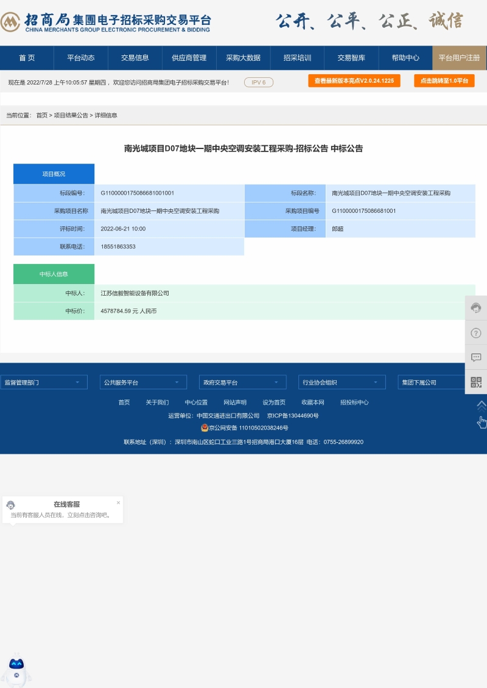Click the robot assistant mascot

[16, 670]
